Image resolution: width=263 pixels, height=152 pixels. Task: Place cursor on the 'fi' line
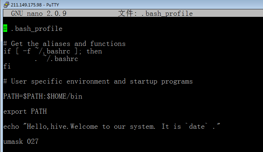click(7, 66)
